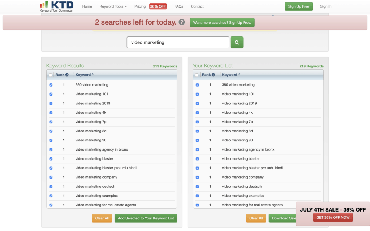Click 'video marketing blaster pro urdu hindi' in Keyword Results
Screen dimensions: 370x231
106,168
